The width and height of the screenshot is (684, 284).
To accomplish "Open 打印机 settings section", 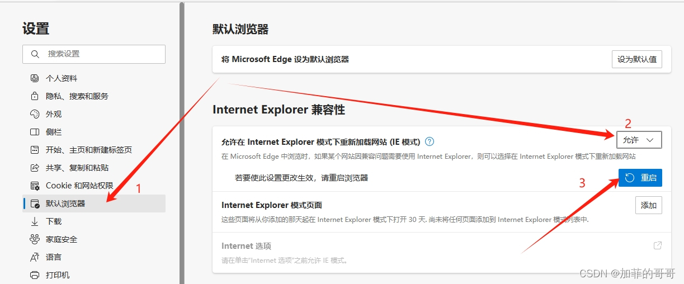I will [x=94, y=275].
